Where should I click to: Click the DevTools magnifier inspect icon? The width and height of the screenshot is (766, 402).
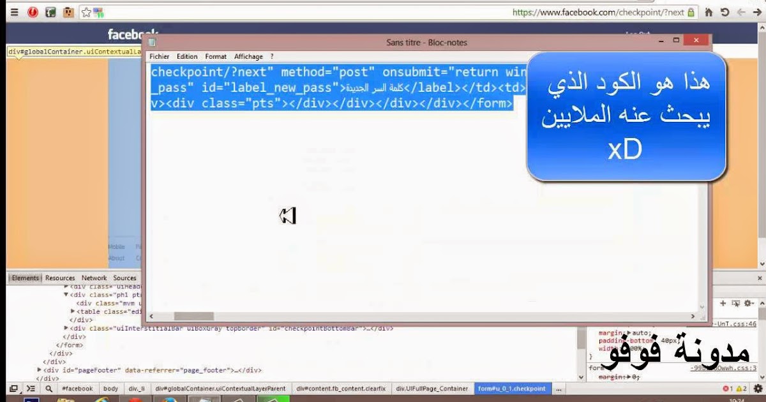tap(49, 388)
